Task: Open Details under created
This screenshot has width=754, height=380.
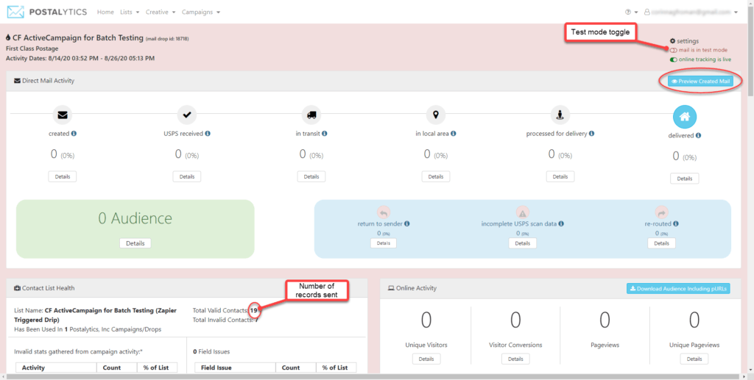Action: [63, 176]
